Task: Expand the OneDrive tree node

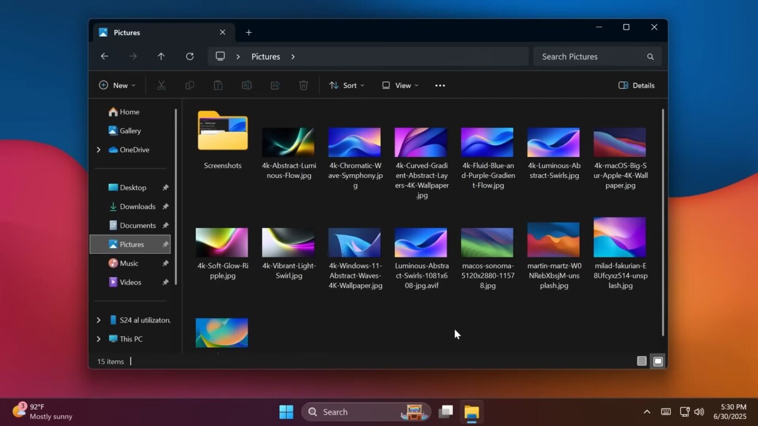Action: pos(99,150)
